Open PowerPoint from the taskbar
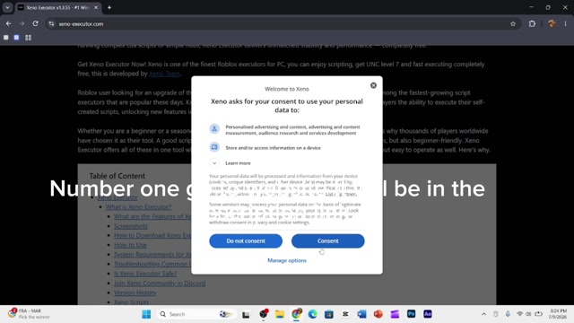Screen dimensions: 574x323 point(378,314)
